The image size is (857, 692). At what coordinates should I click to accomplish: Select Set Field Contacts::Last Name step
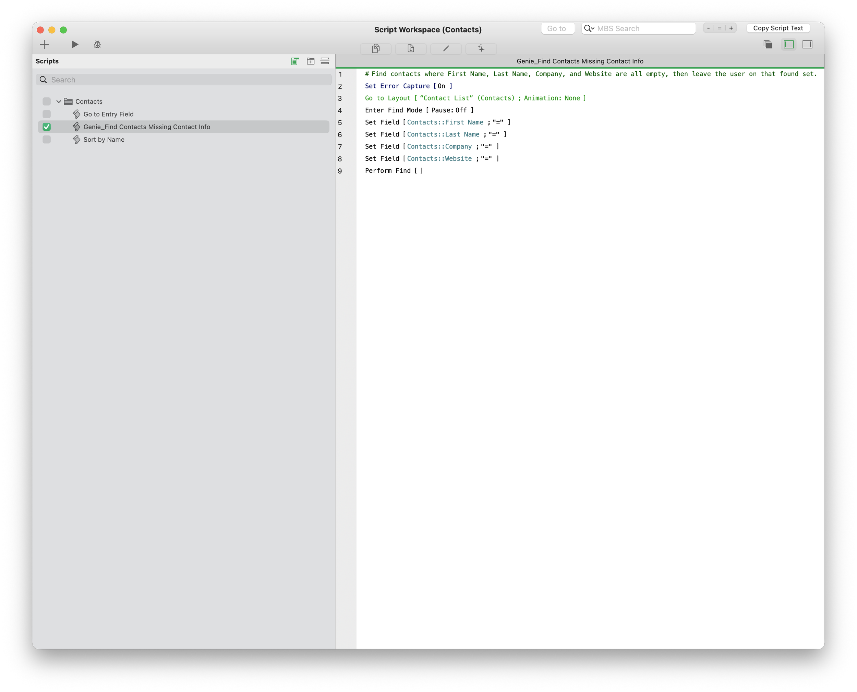coord(435,134)
